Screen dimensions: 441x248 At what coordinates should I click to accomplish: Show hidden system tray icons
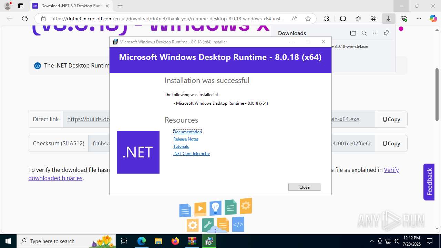point(371,241)
